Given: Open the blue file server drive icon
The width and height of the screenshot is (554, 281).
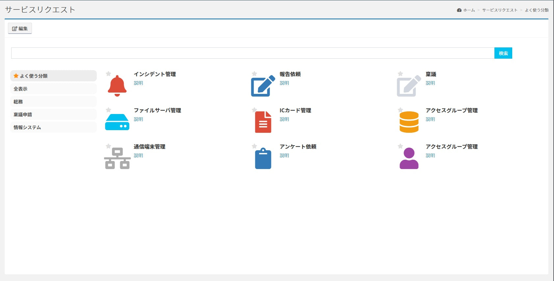Looking at the screenshot, I should (x=117, y=122).
